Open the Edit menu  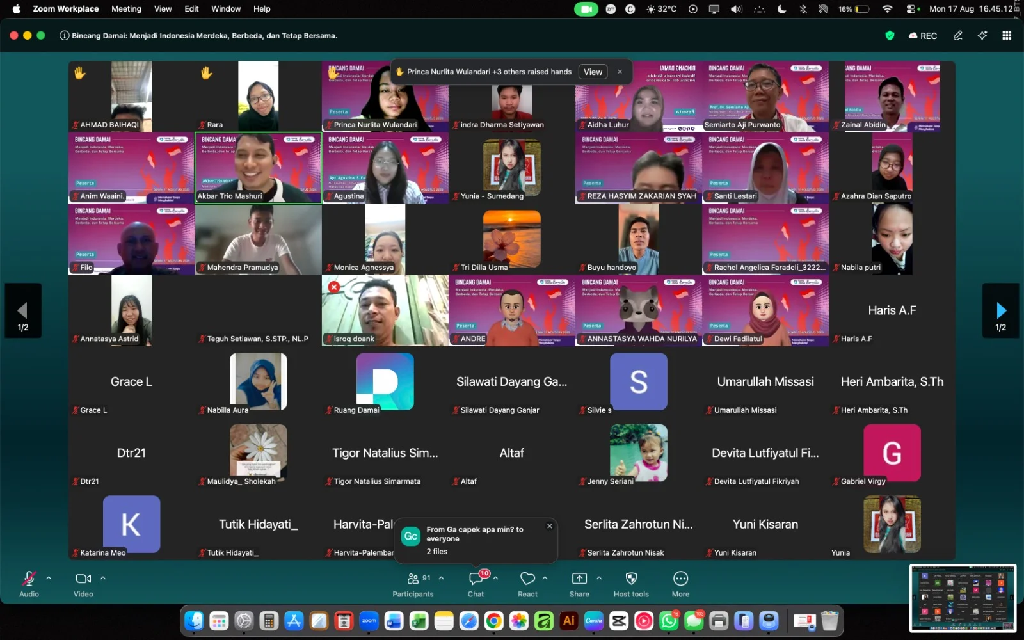(x=191, y=9)
